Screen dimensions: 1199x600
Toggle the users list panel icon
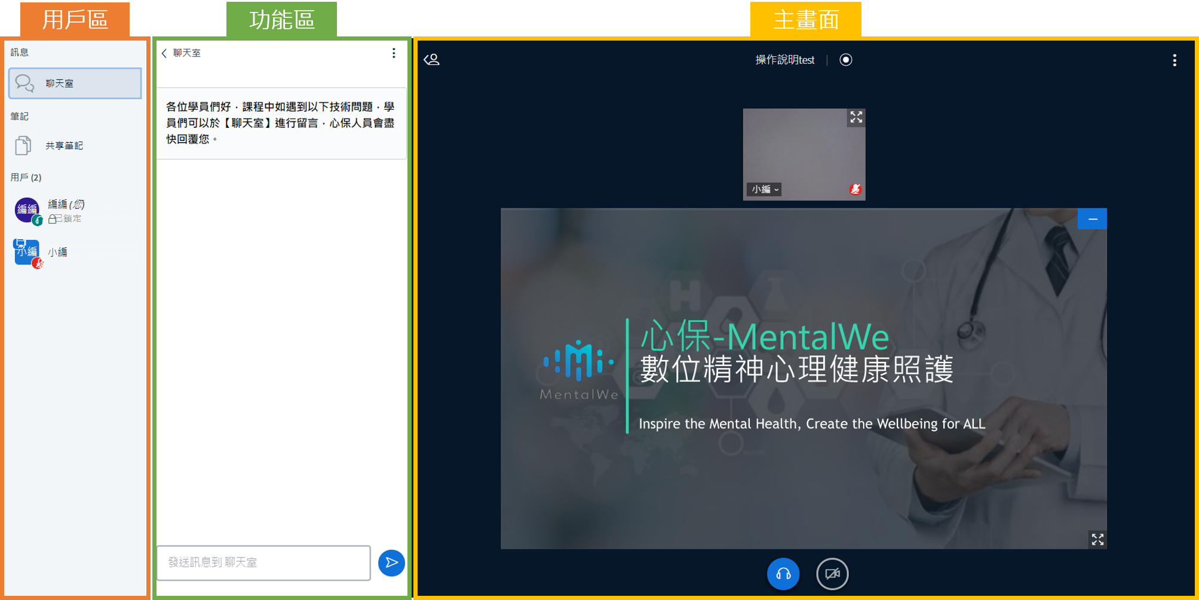coord(432,60)
